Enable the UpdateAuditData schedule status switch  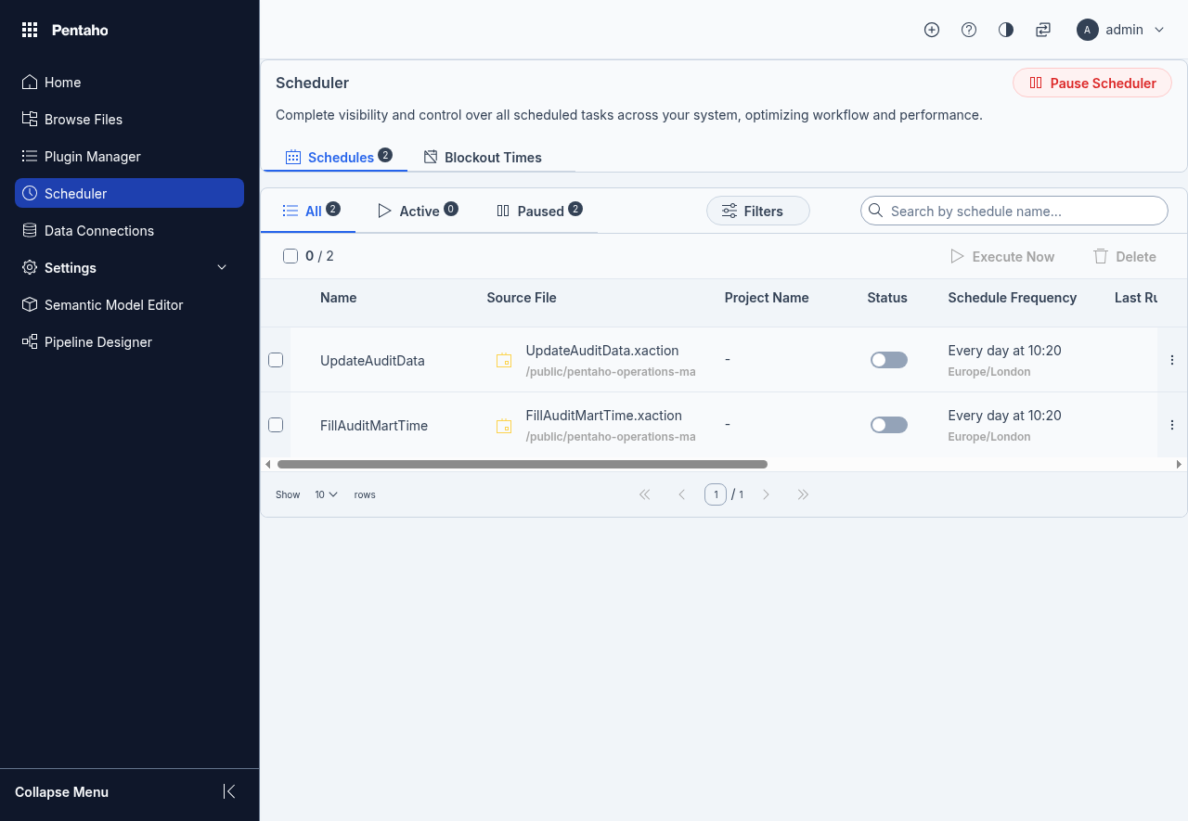pyautogui.click(x=888, y=360)
